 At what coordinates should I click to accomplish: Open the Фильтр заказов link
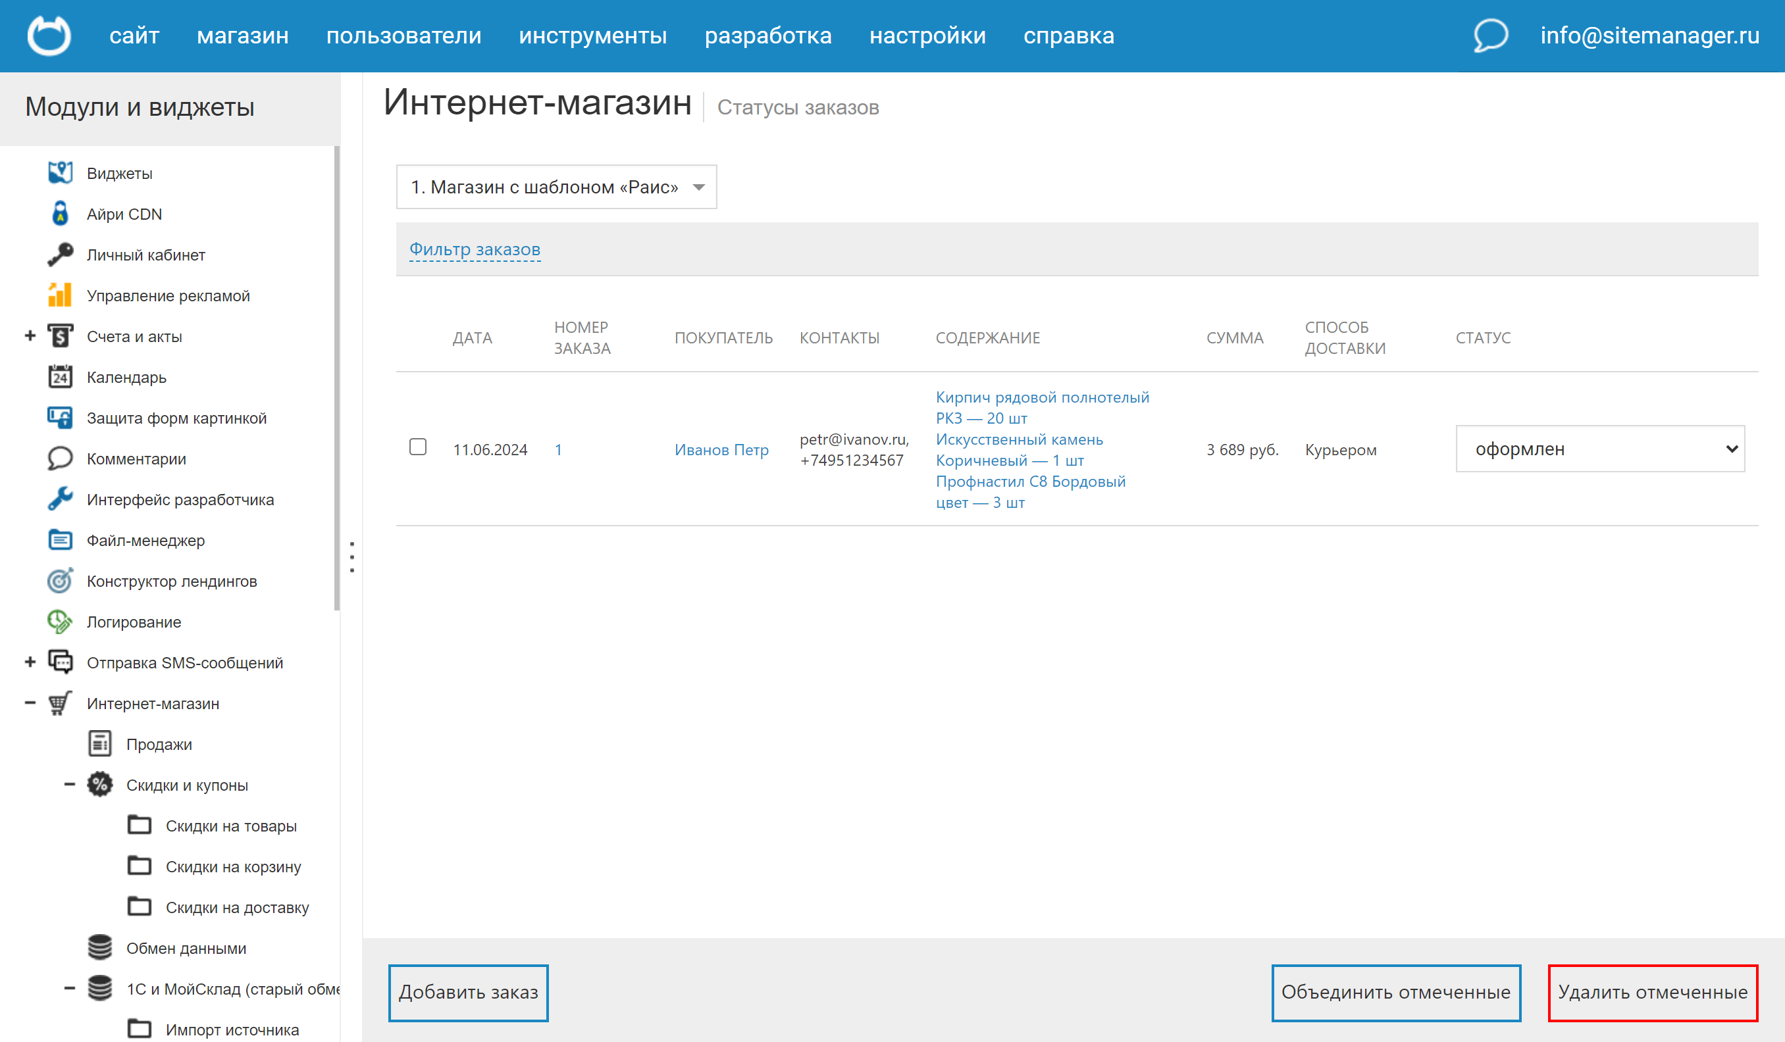coord(475,249)
